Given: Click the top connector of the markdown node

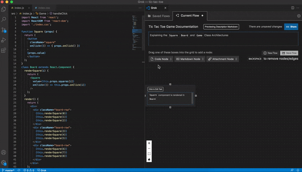Looking at the screenshot, I should pyautogui.click(x=170, y=84).
